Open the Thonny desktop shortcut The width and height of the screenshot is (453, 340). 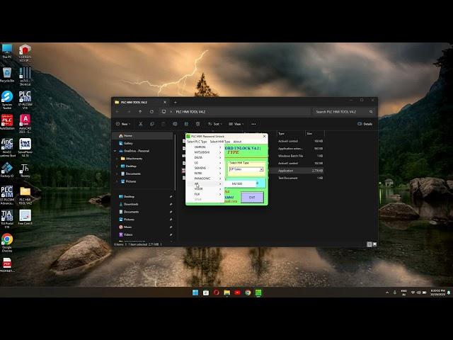pyautogui.click(x=25, y=170)
